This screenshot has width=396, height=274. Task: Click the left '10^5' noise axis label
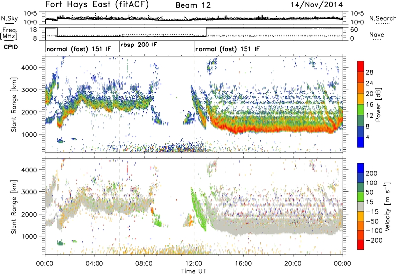(x=30, y=13)
